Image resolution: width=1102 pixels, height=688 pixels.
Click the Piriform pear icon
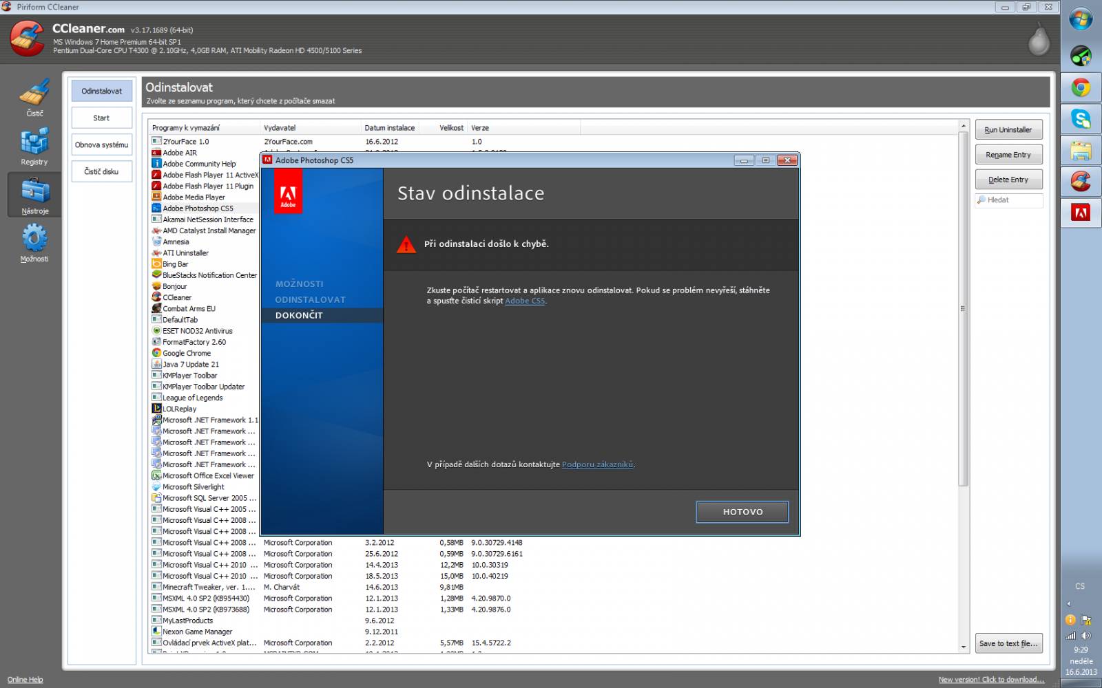click(1039, 40)
